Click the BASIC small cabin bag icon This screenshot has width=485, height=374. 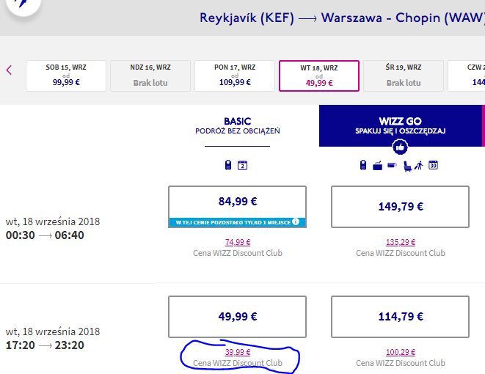(228, 165)
